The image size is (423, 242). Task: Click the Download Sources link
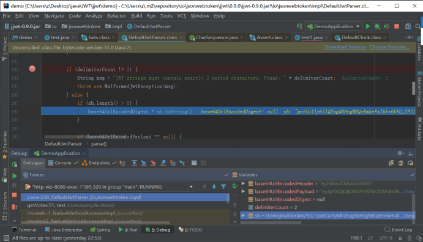tap(345, 47)
